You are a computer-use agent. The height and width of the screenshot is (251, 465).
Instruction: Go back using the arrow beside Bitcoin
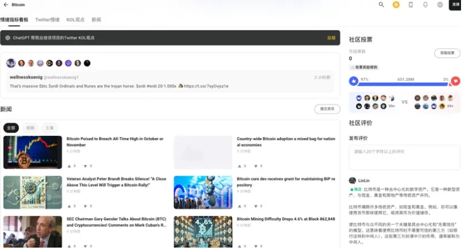[x=6, y=5]
